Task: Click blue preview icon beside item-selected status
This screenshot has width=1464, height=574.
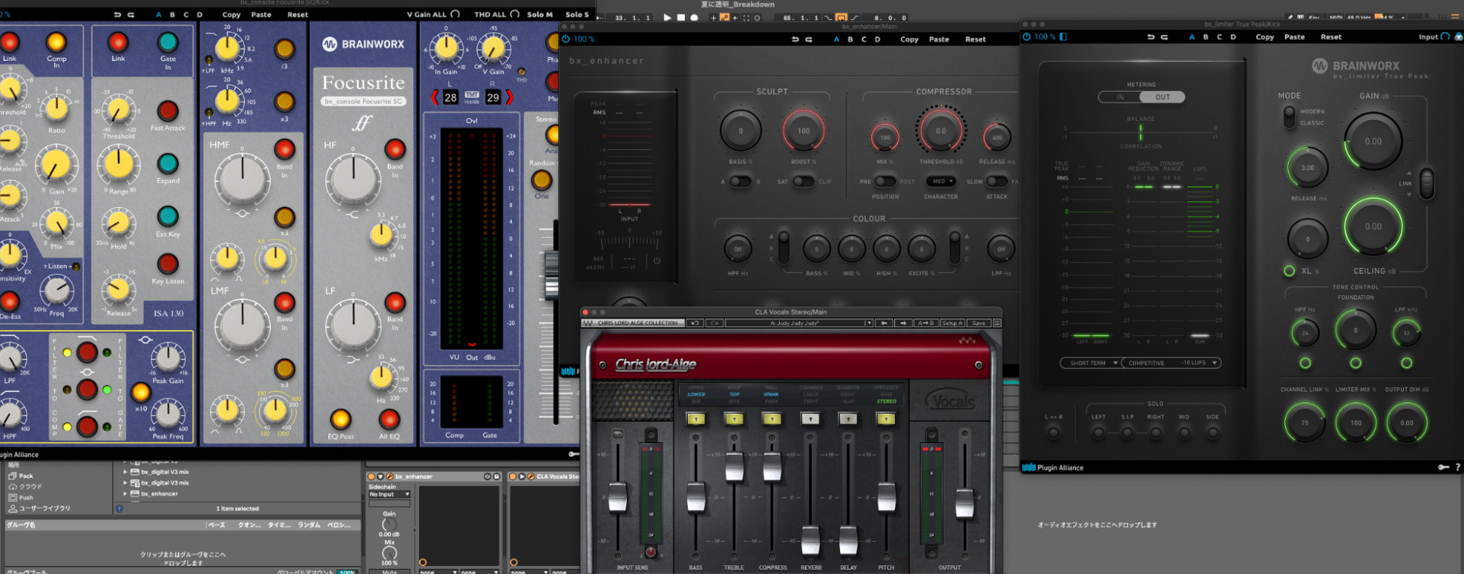Action: point(119,508)
